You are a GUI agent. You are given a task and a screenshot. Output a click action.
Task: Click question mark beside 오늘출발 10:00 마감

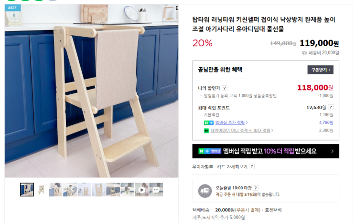(x=256, y=188)
